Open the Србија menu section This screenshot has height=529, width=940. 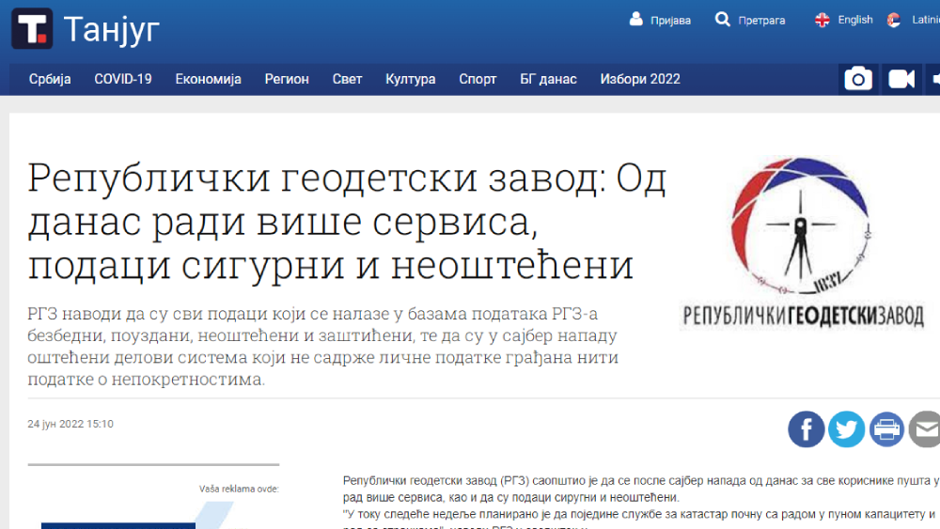(x=50, y=79)
